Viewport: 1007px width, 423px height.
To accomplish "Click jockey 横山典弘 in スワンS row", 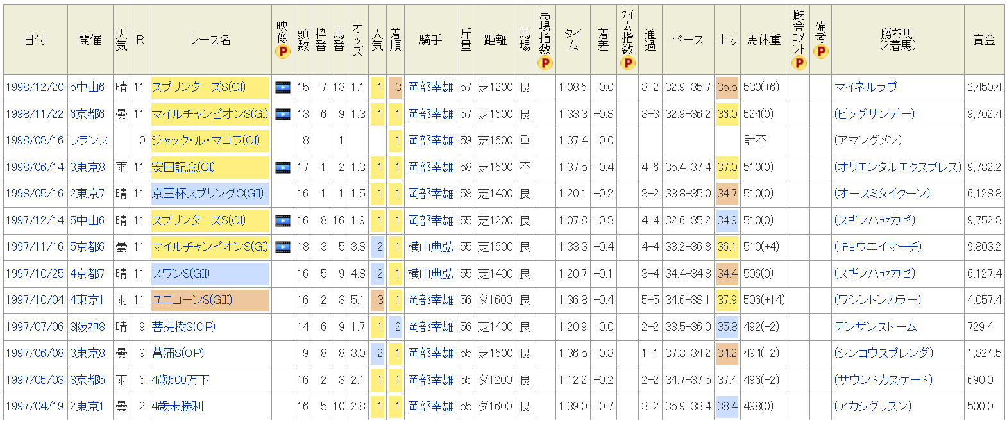I will point(430,274).
